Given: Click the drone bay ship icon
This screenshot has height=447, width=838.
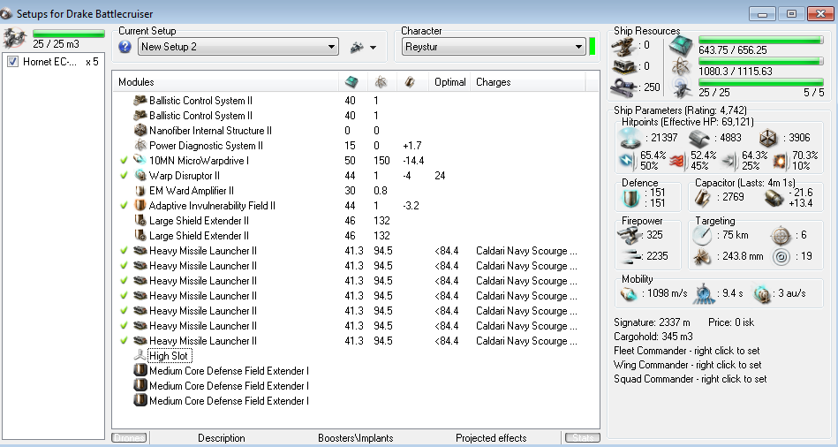Looking at the screenshot, I should [x=15, y=38].
